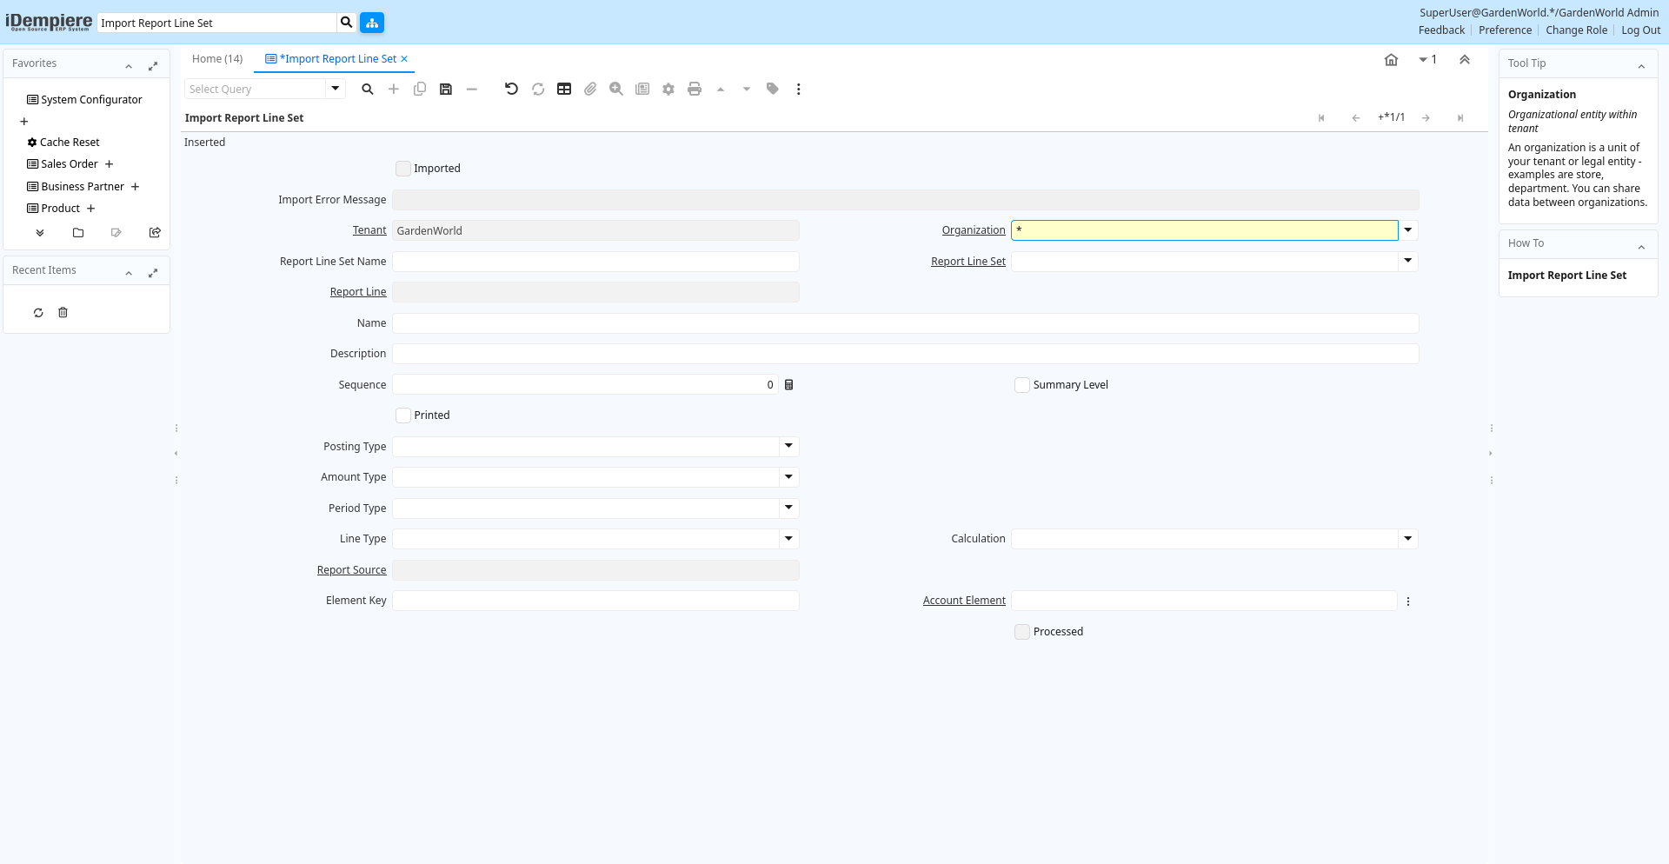The height and width of the screenshot is (864, 1669).
Task: Open the Preference link
Action: click(x=1505, y=30)
